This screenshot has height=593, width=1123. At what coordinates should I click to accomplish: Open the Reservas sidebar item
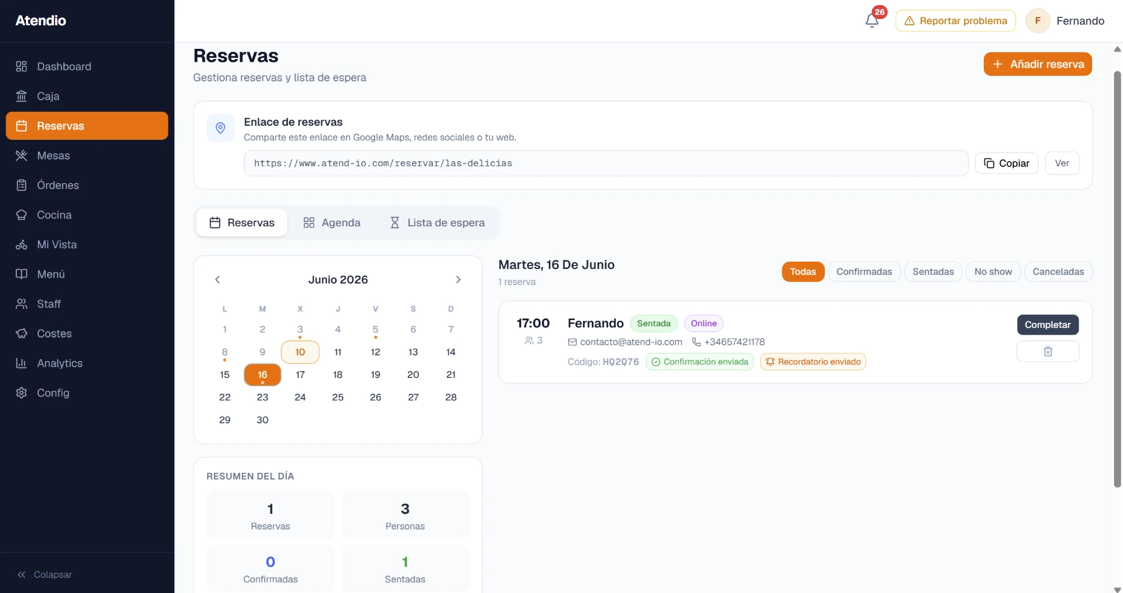coord(87,126)
